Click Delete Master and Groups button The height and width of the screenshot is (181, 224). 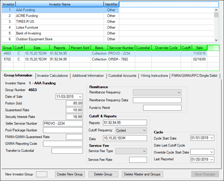(x=142, y=174)
